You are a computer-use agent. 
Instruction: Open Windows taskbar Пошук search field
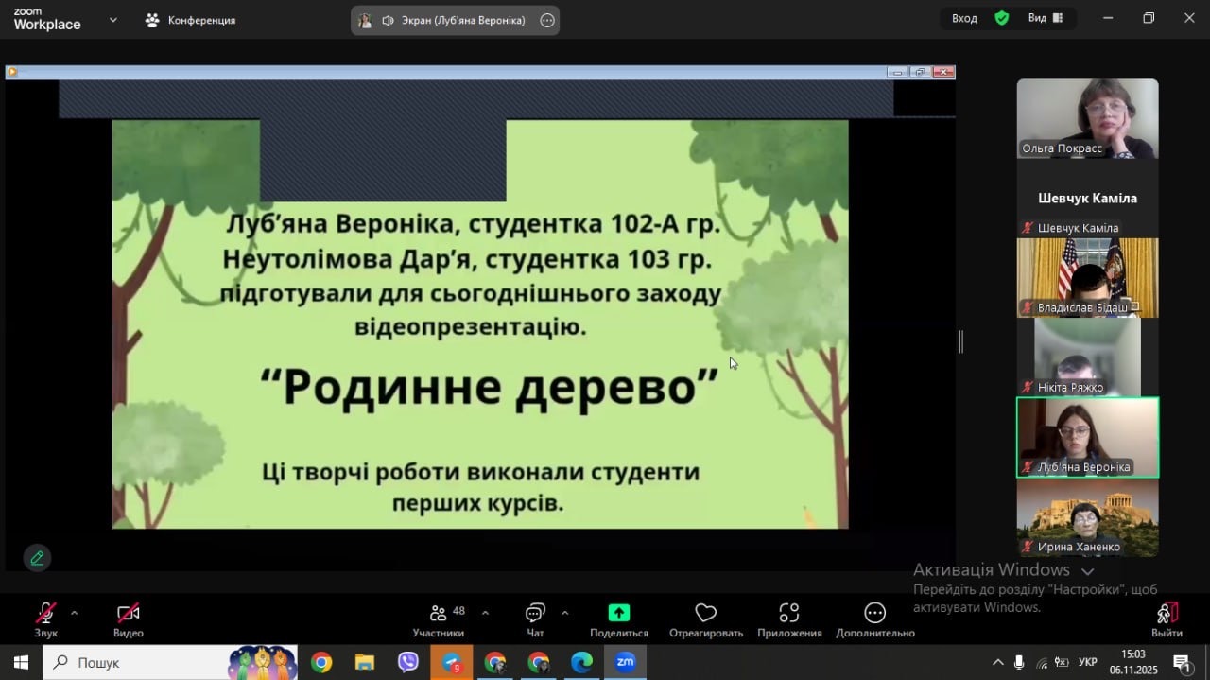pos(151,663)
